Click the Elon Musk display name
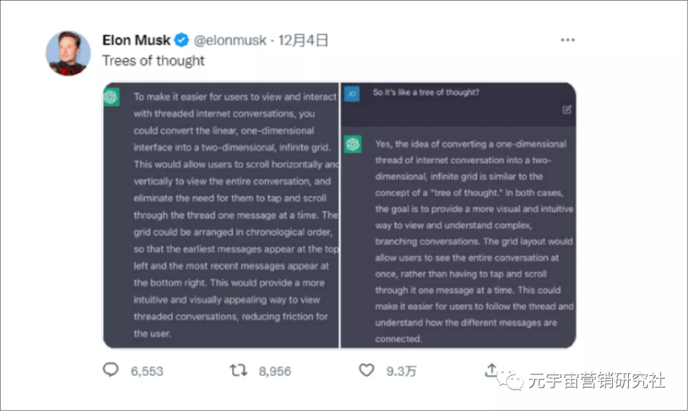This screenshot has width=688, height=411. [136, 40]
